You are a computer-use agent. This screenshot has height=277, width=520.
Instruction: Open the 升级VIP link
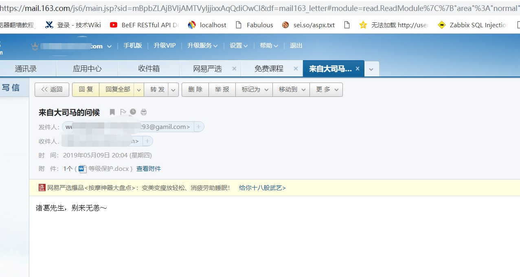[x=165, y=46]
